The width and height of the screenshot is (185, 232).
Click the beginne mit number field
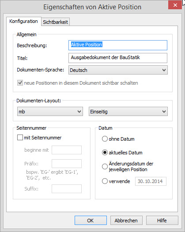point(67,150)
